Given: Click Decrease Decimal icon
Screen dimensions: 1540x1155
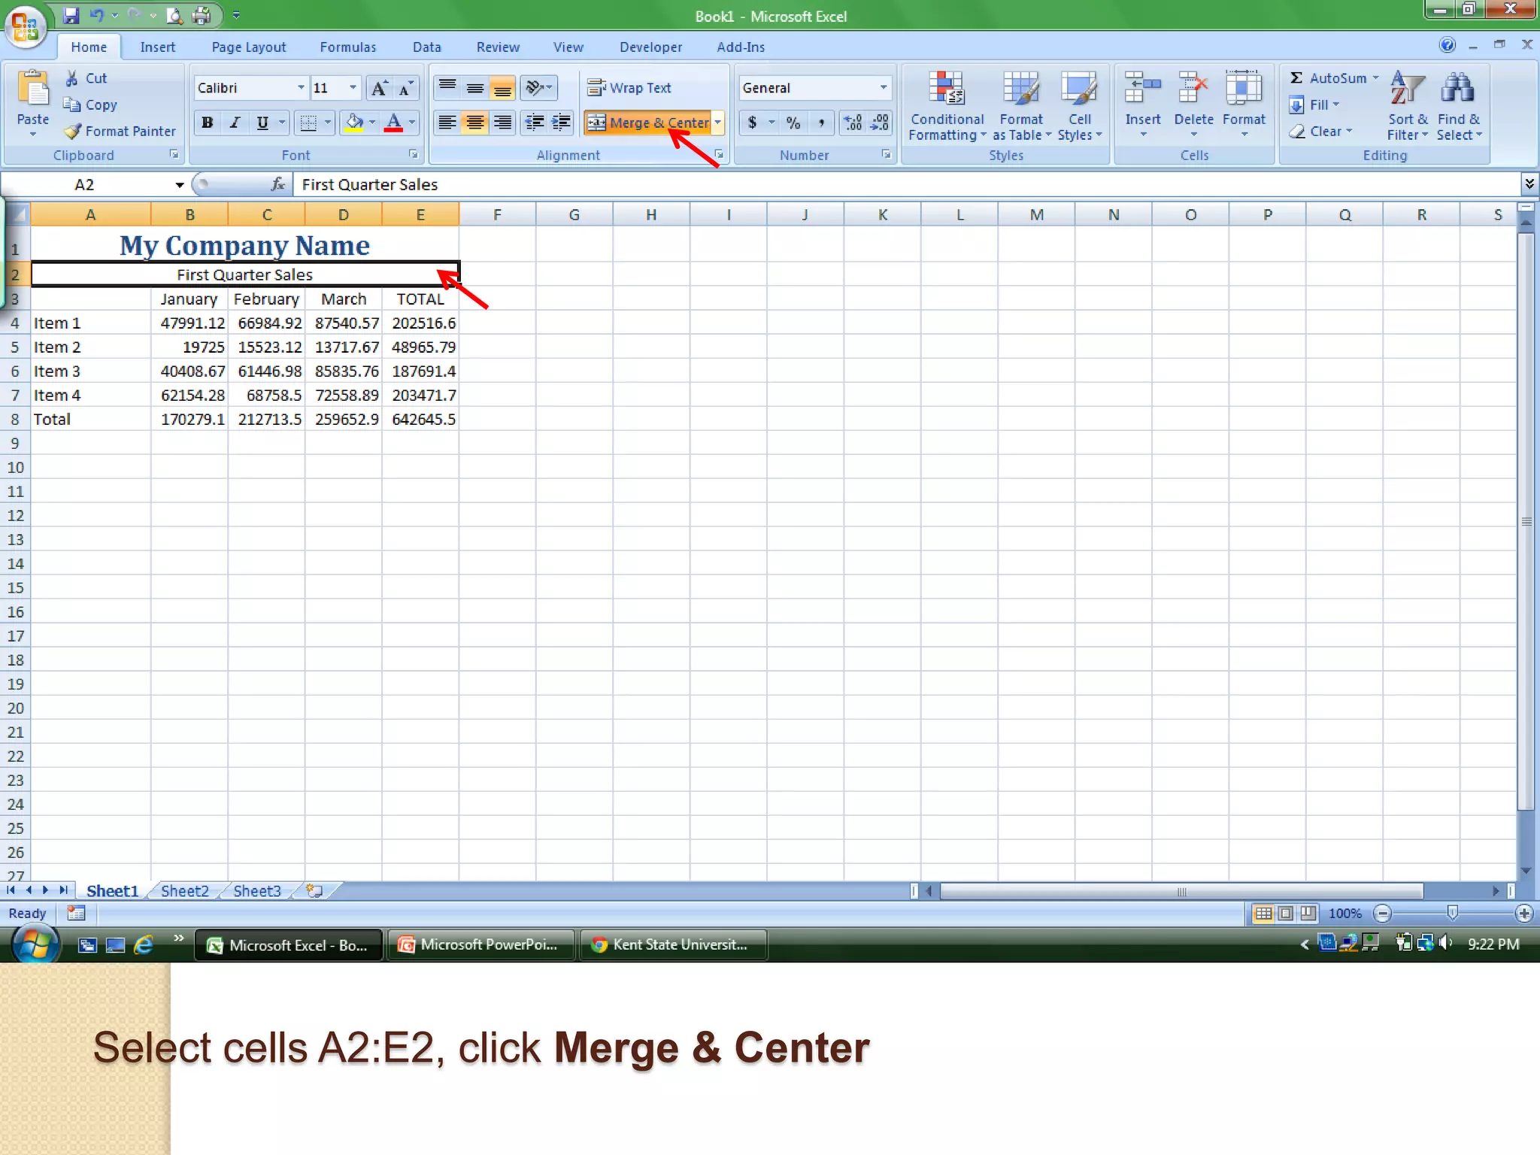Looking at the screenshot, I should tap(879, 123).
